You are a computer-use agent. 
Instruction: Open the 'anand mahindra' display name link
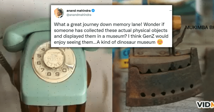[79, 11]
